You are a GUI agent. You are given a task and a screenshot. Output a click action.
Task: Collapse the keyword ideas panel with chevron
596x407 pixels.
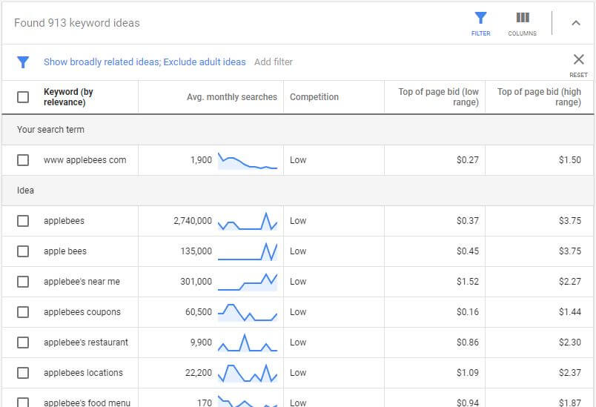[576, 23]
